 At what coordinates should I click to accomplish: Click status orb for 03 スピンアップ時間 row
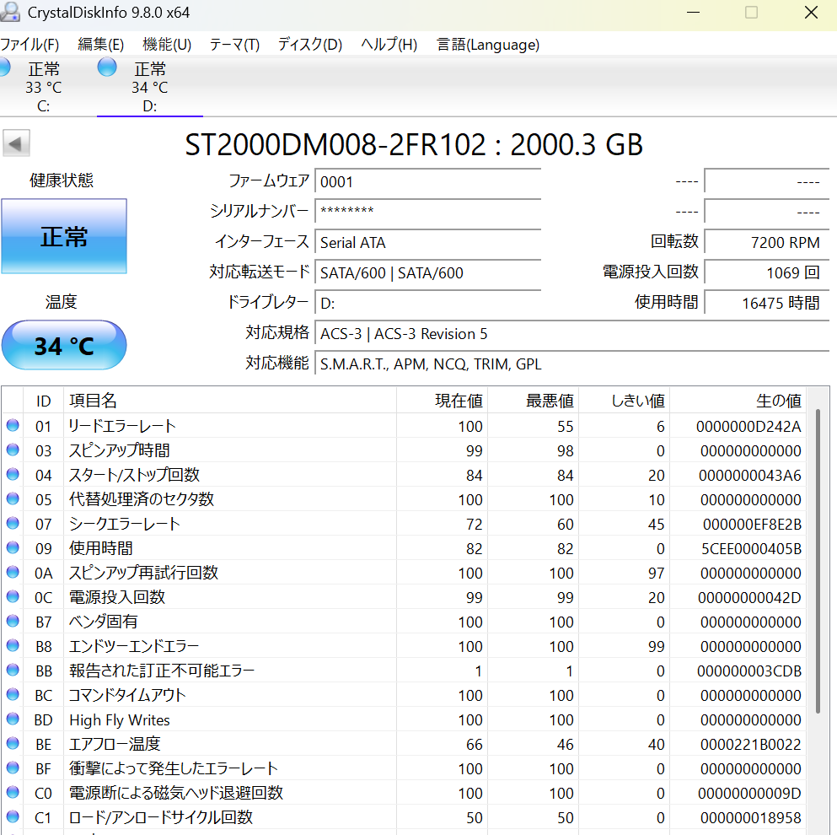(13, 450)
